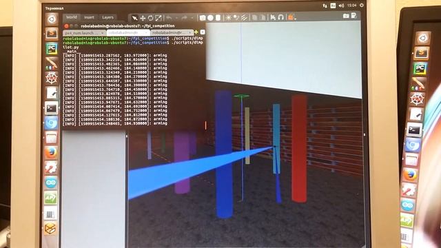Select the red cylinder in the scene
The height and width of the screenshot is (248, 441).
tap(299, 149)
